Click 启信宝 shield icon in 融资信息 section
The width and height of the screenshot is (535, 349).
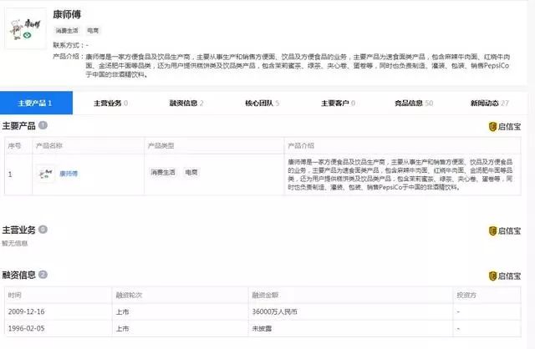coord(492,276)
